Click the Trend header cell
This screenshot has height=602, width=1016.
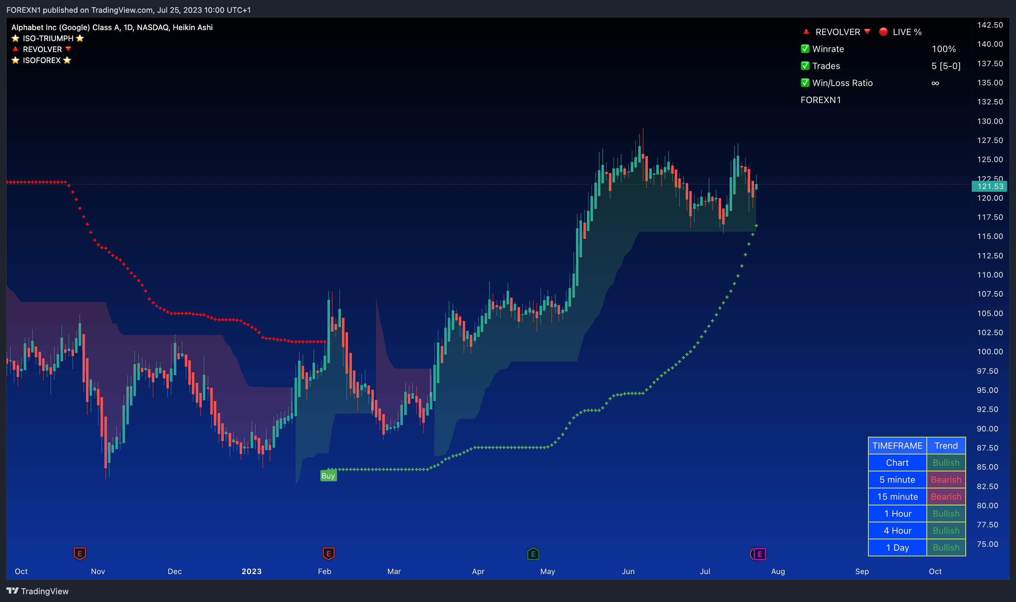pos(946,446)
